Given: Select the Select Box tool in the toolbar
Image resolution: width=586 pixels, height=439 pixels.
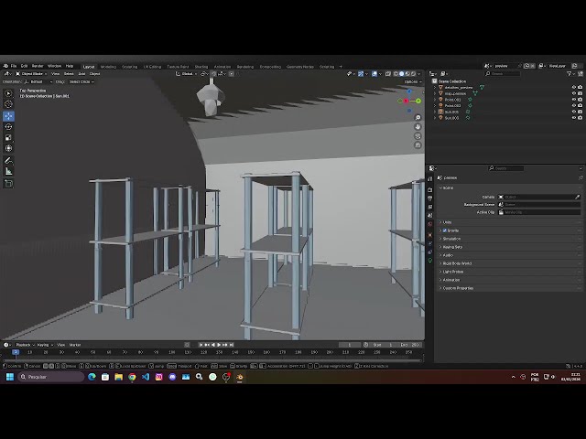Looking at the screenshot, I should (x=8, y=93).
